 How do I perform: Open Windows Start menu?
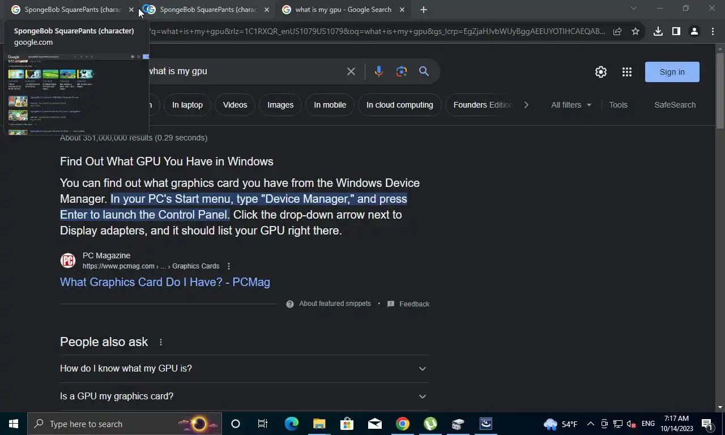[14, 424]
